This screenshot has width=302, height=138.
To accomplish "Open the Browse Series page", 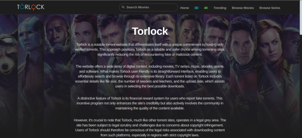I will (270, 8).
